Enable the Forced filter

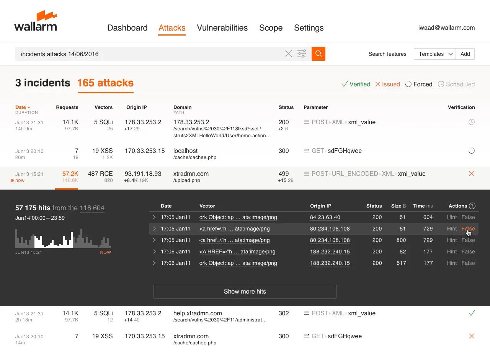419,84
